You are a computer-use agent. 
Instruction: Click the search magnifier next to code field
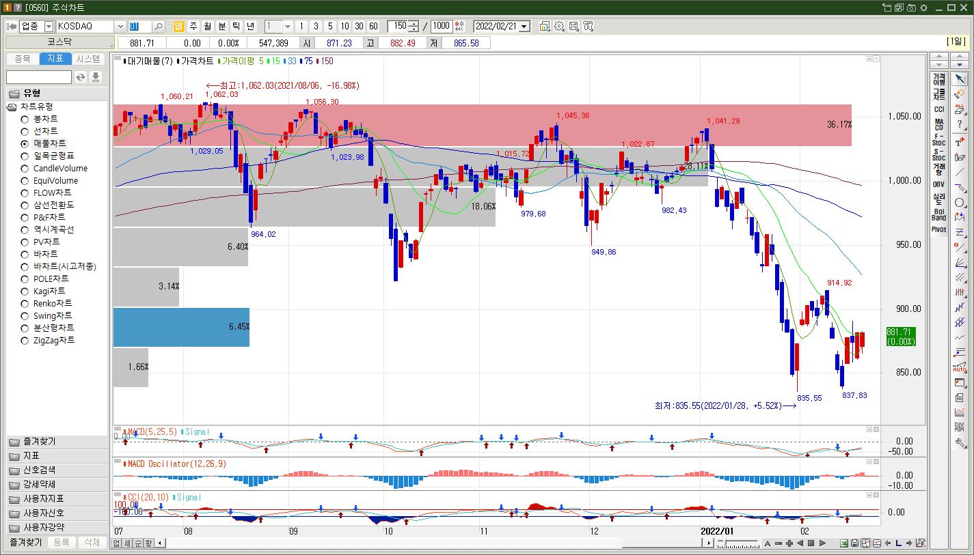tap(159, 27)
